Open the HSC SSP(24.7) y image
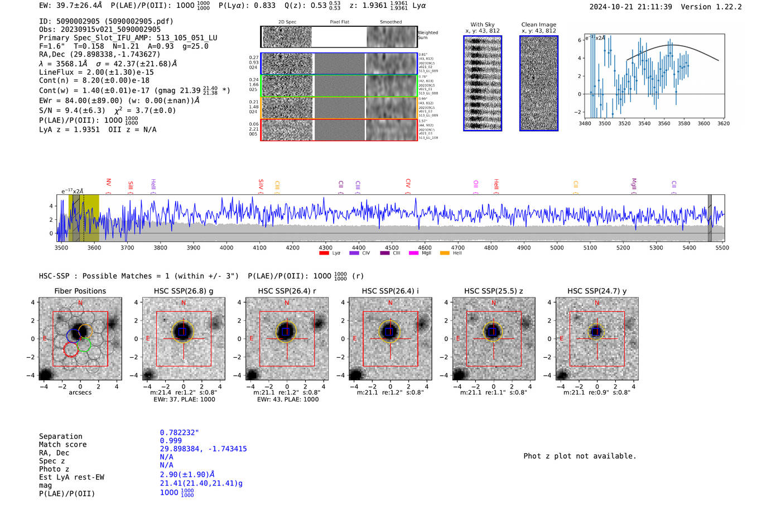Screen dimensions: 781x532 click(x=597, y=339)
